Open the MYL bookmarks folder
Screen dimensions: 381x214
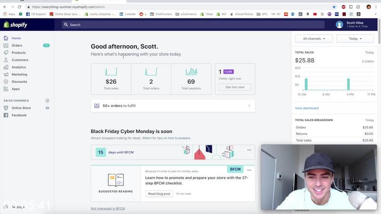tap(262, 14)
